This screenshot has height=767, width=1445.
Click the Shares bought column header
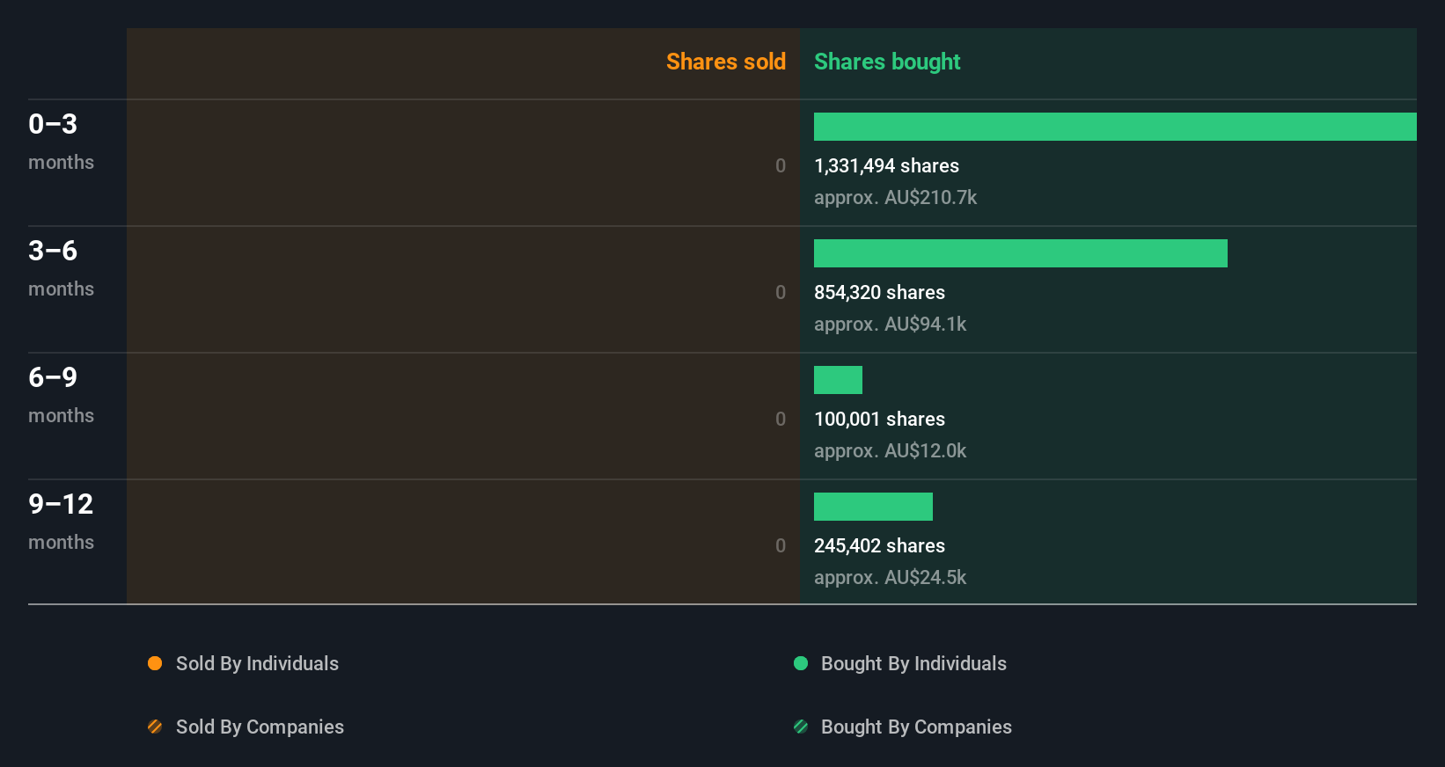[887, 62]
